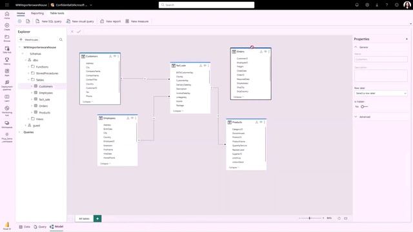Expand the Advanced section in Properties
The image size is (413, 232).
tap(356, 117)
